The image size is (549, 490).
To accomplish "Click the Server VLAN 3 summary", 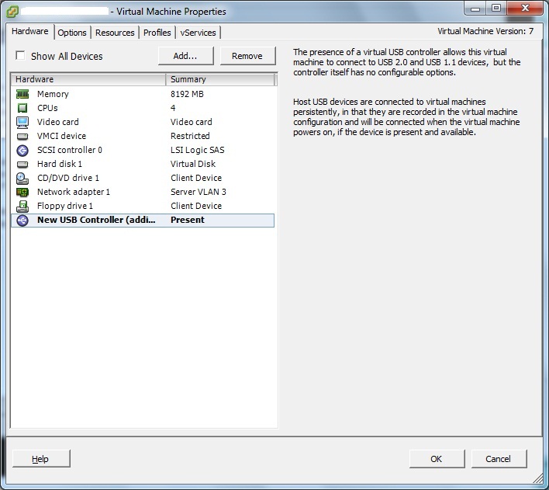I will pyautogui.click(x=199, y=193).
